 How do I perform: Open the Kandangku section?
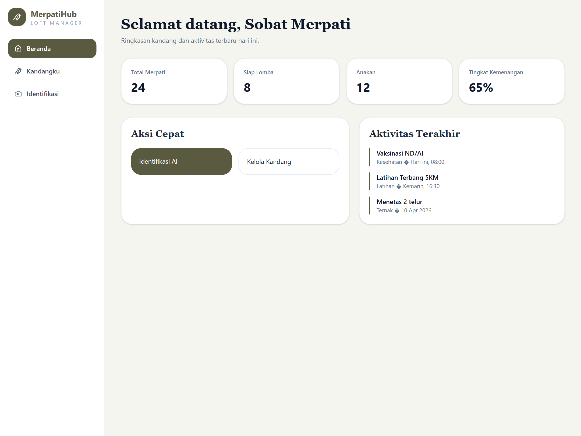[43, 71]
